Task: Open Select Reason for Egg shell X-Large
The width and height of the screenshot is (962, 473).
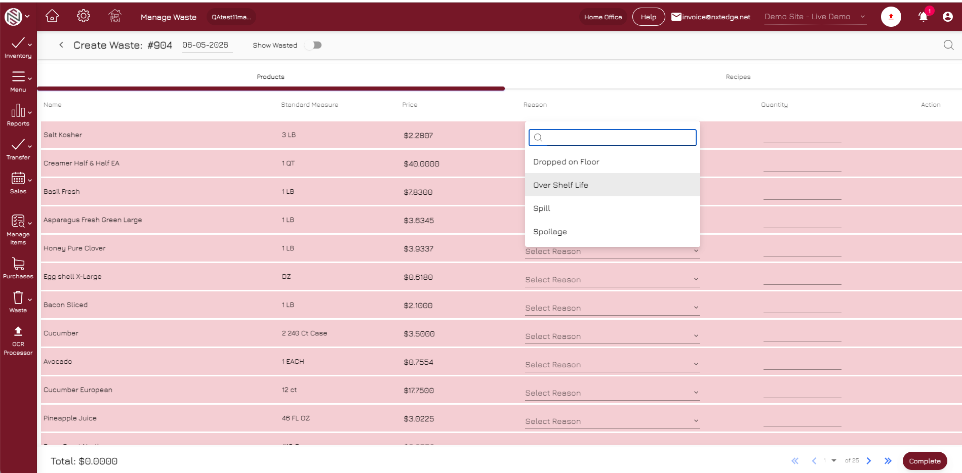Action: (x=612, y=279)
